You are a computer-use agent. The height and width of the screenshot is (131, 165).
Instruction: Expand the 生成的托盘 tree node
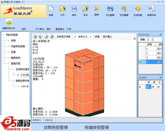pos(13,69)
